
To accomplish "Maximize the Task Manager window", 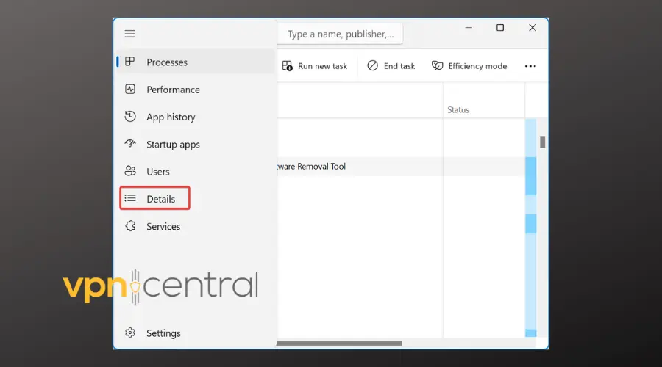I will click(x=500, y=28).
